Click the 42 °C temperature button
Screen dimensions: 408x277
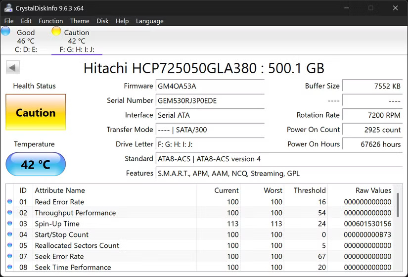pyautogui.click(x=36, y=164)
